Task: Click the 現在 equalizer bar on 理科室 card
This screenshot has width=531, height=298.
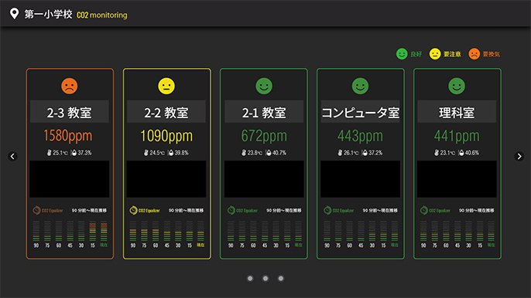Action: 491,231
